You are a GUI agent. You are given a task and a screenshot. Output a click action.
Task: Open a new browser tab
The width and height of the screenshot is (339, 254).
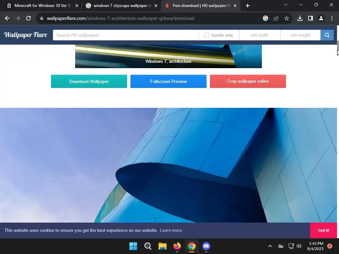[248, 6]
